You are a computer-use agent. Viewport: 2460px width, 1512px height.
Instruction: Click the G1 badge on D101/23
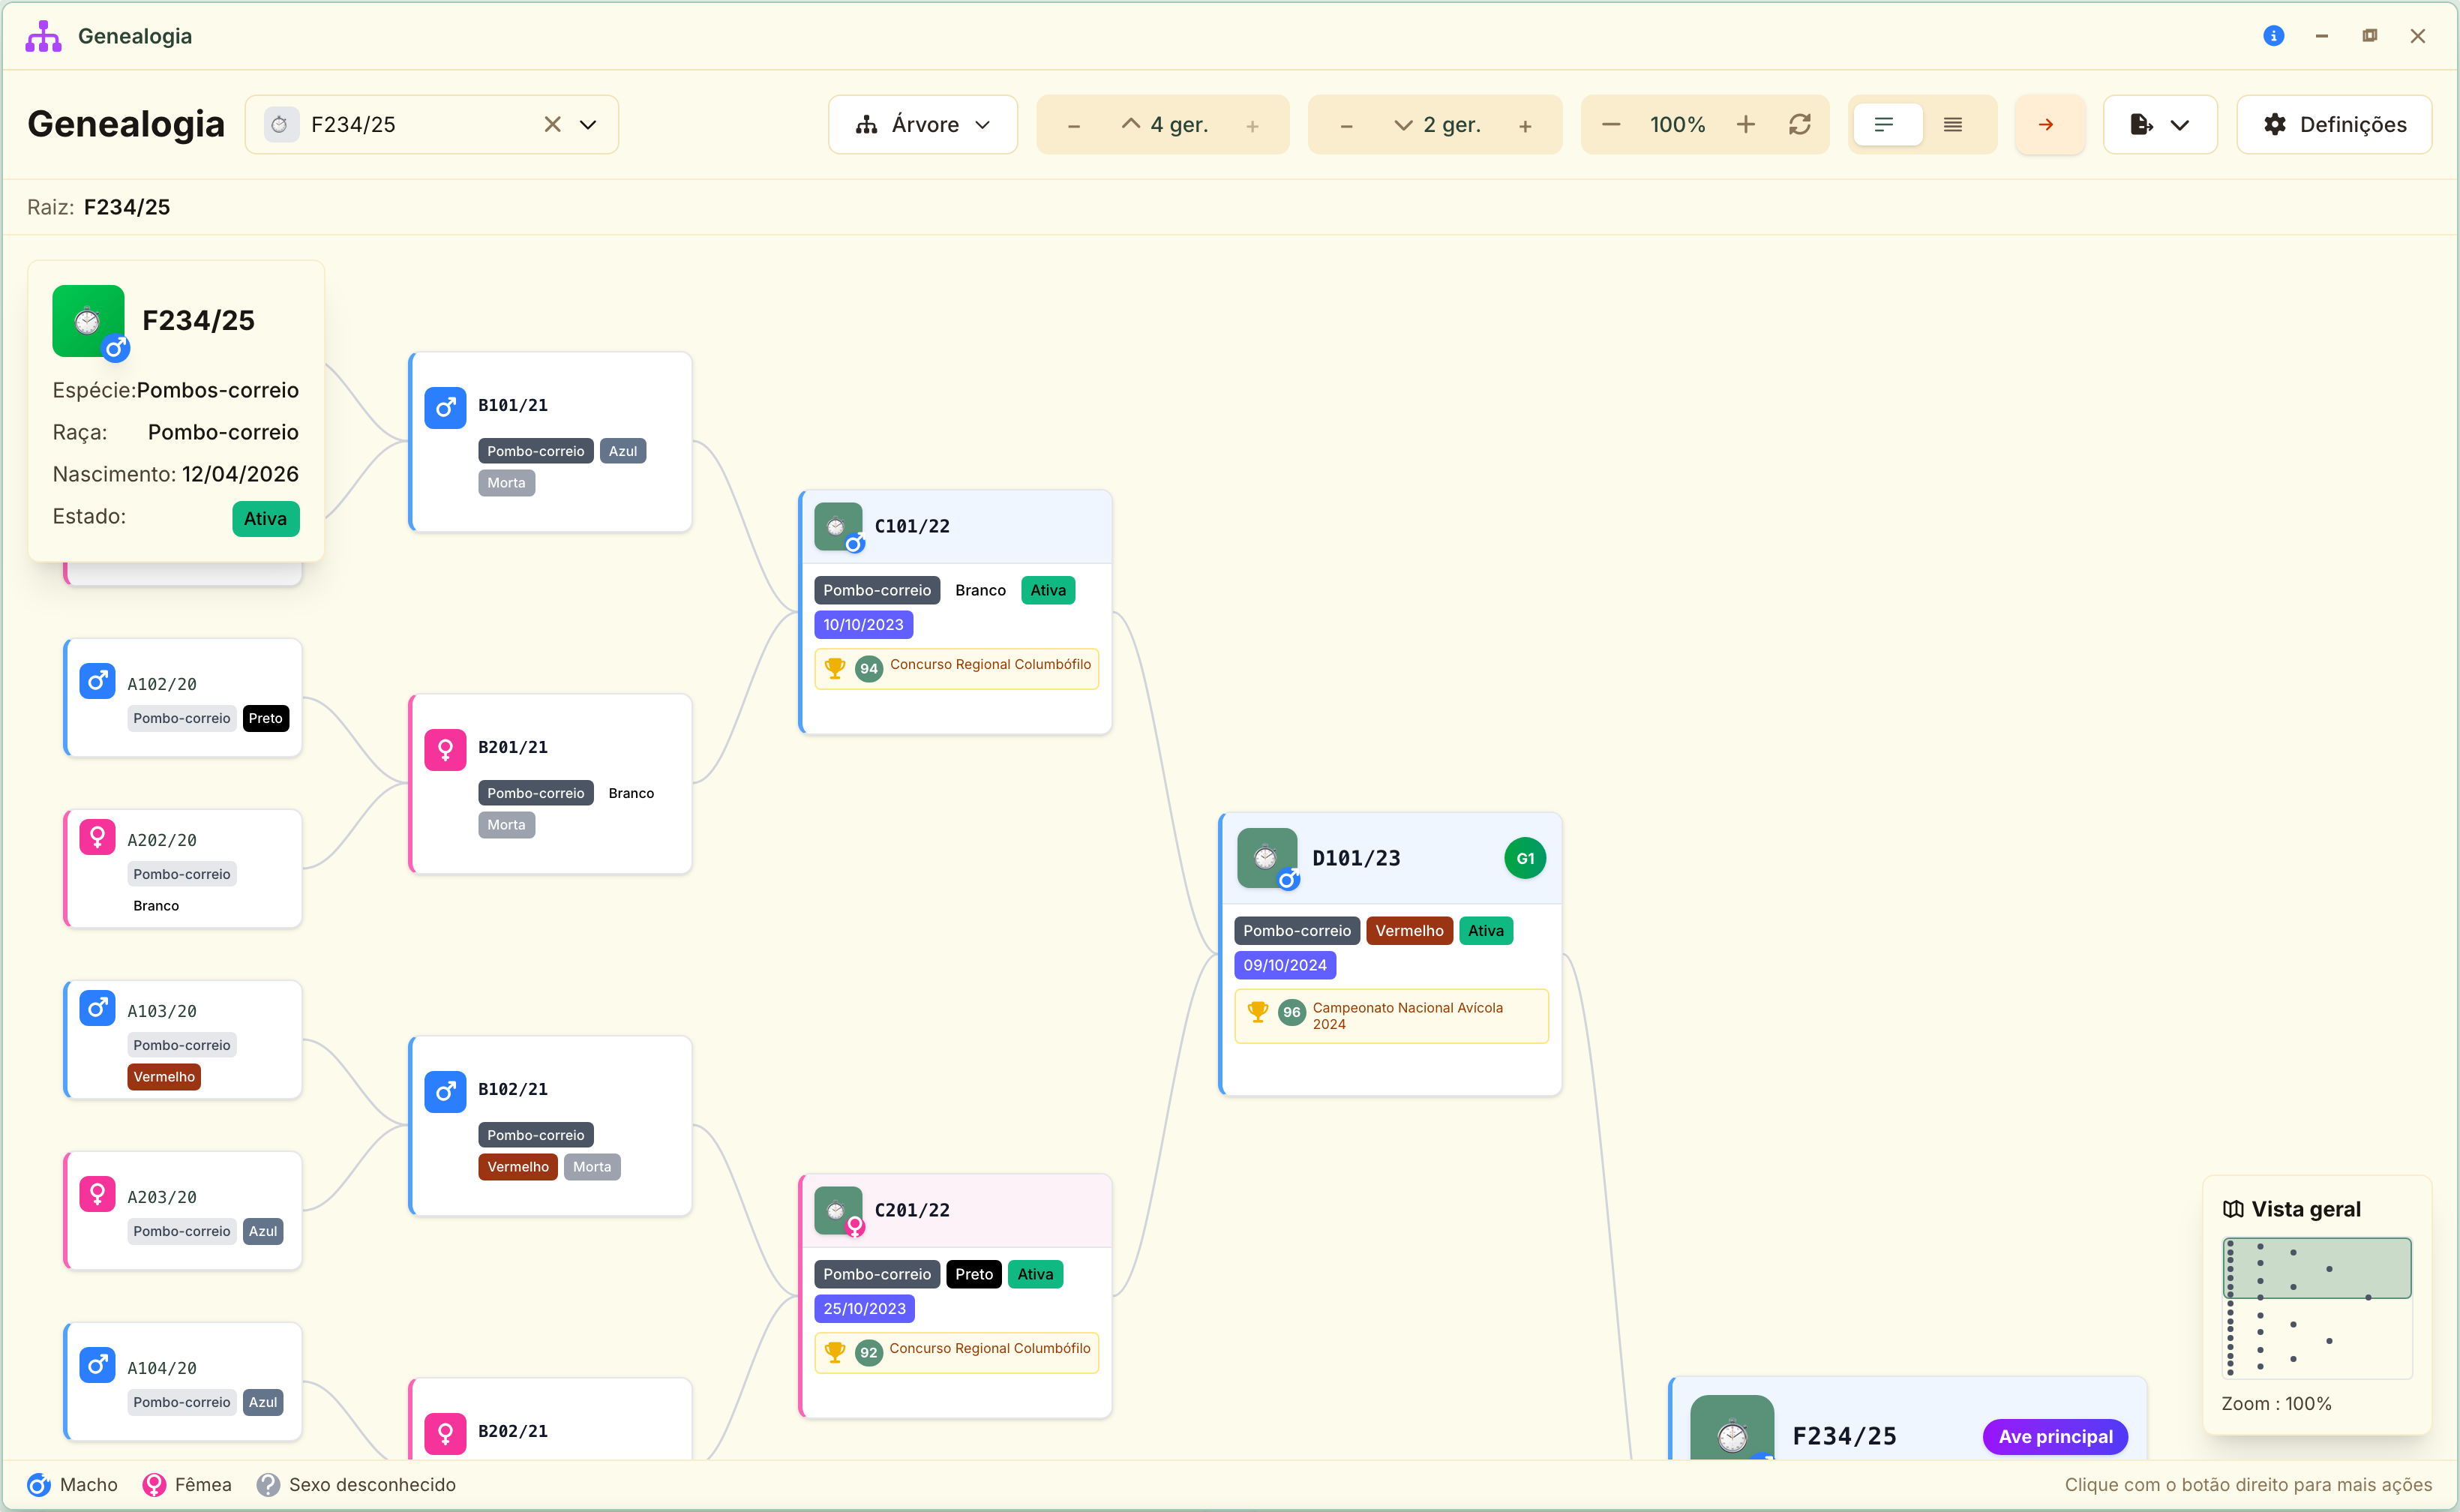point(1525,858)
